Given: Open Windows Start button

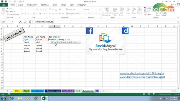Looking at the screenshot, I should click(x=4, y=98).
